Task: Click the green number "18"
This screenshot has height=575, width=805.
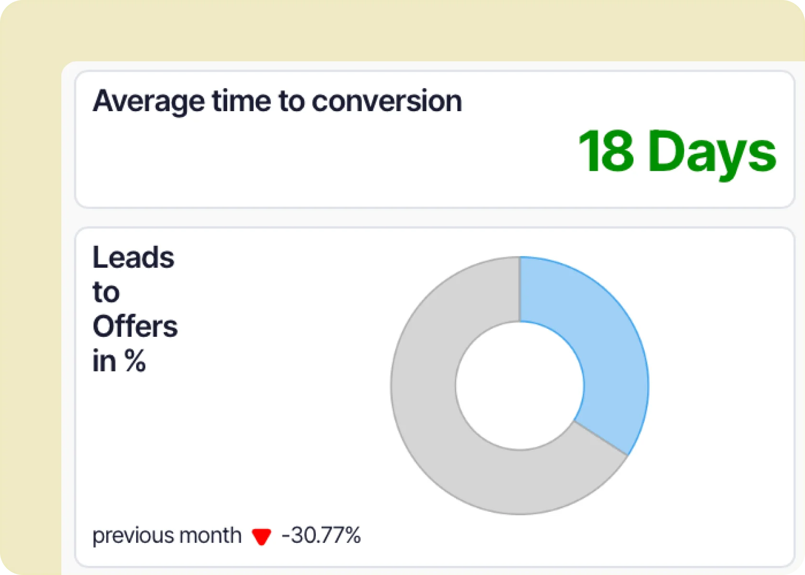Action: pyautogui.click(x=606, y=151)
